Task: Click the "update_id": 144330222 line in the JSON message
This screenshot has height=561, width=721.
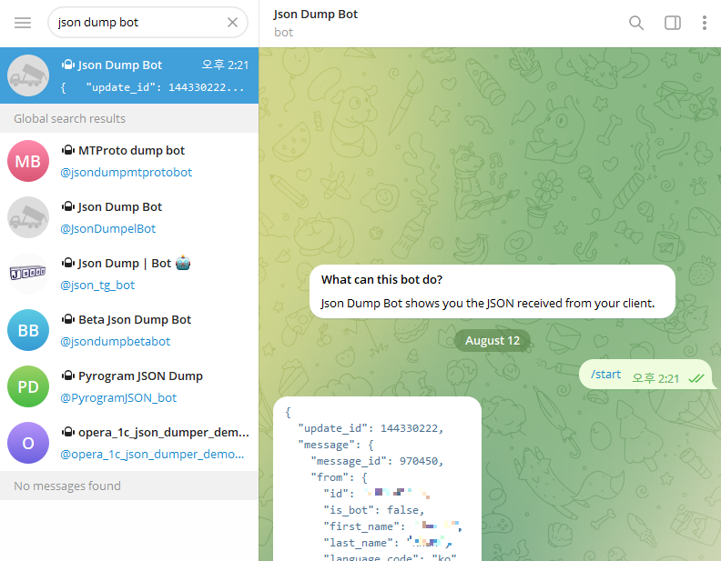Action: (371, 428)
